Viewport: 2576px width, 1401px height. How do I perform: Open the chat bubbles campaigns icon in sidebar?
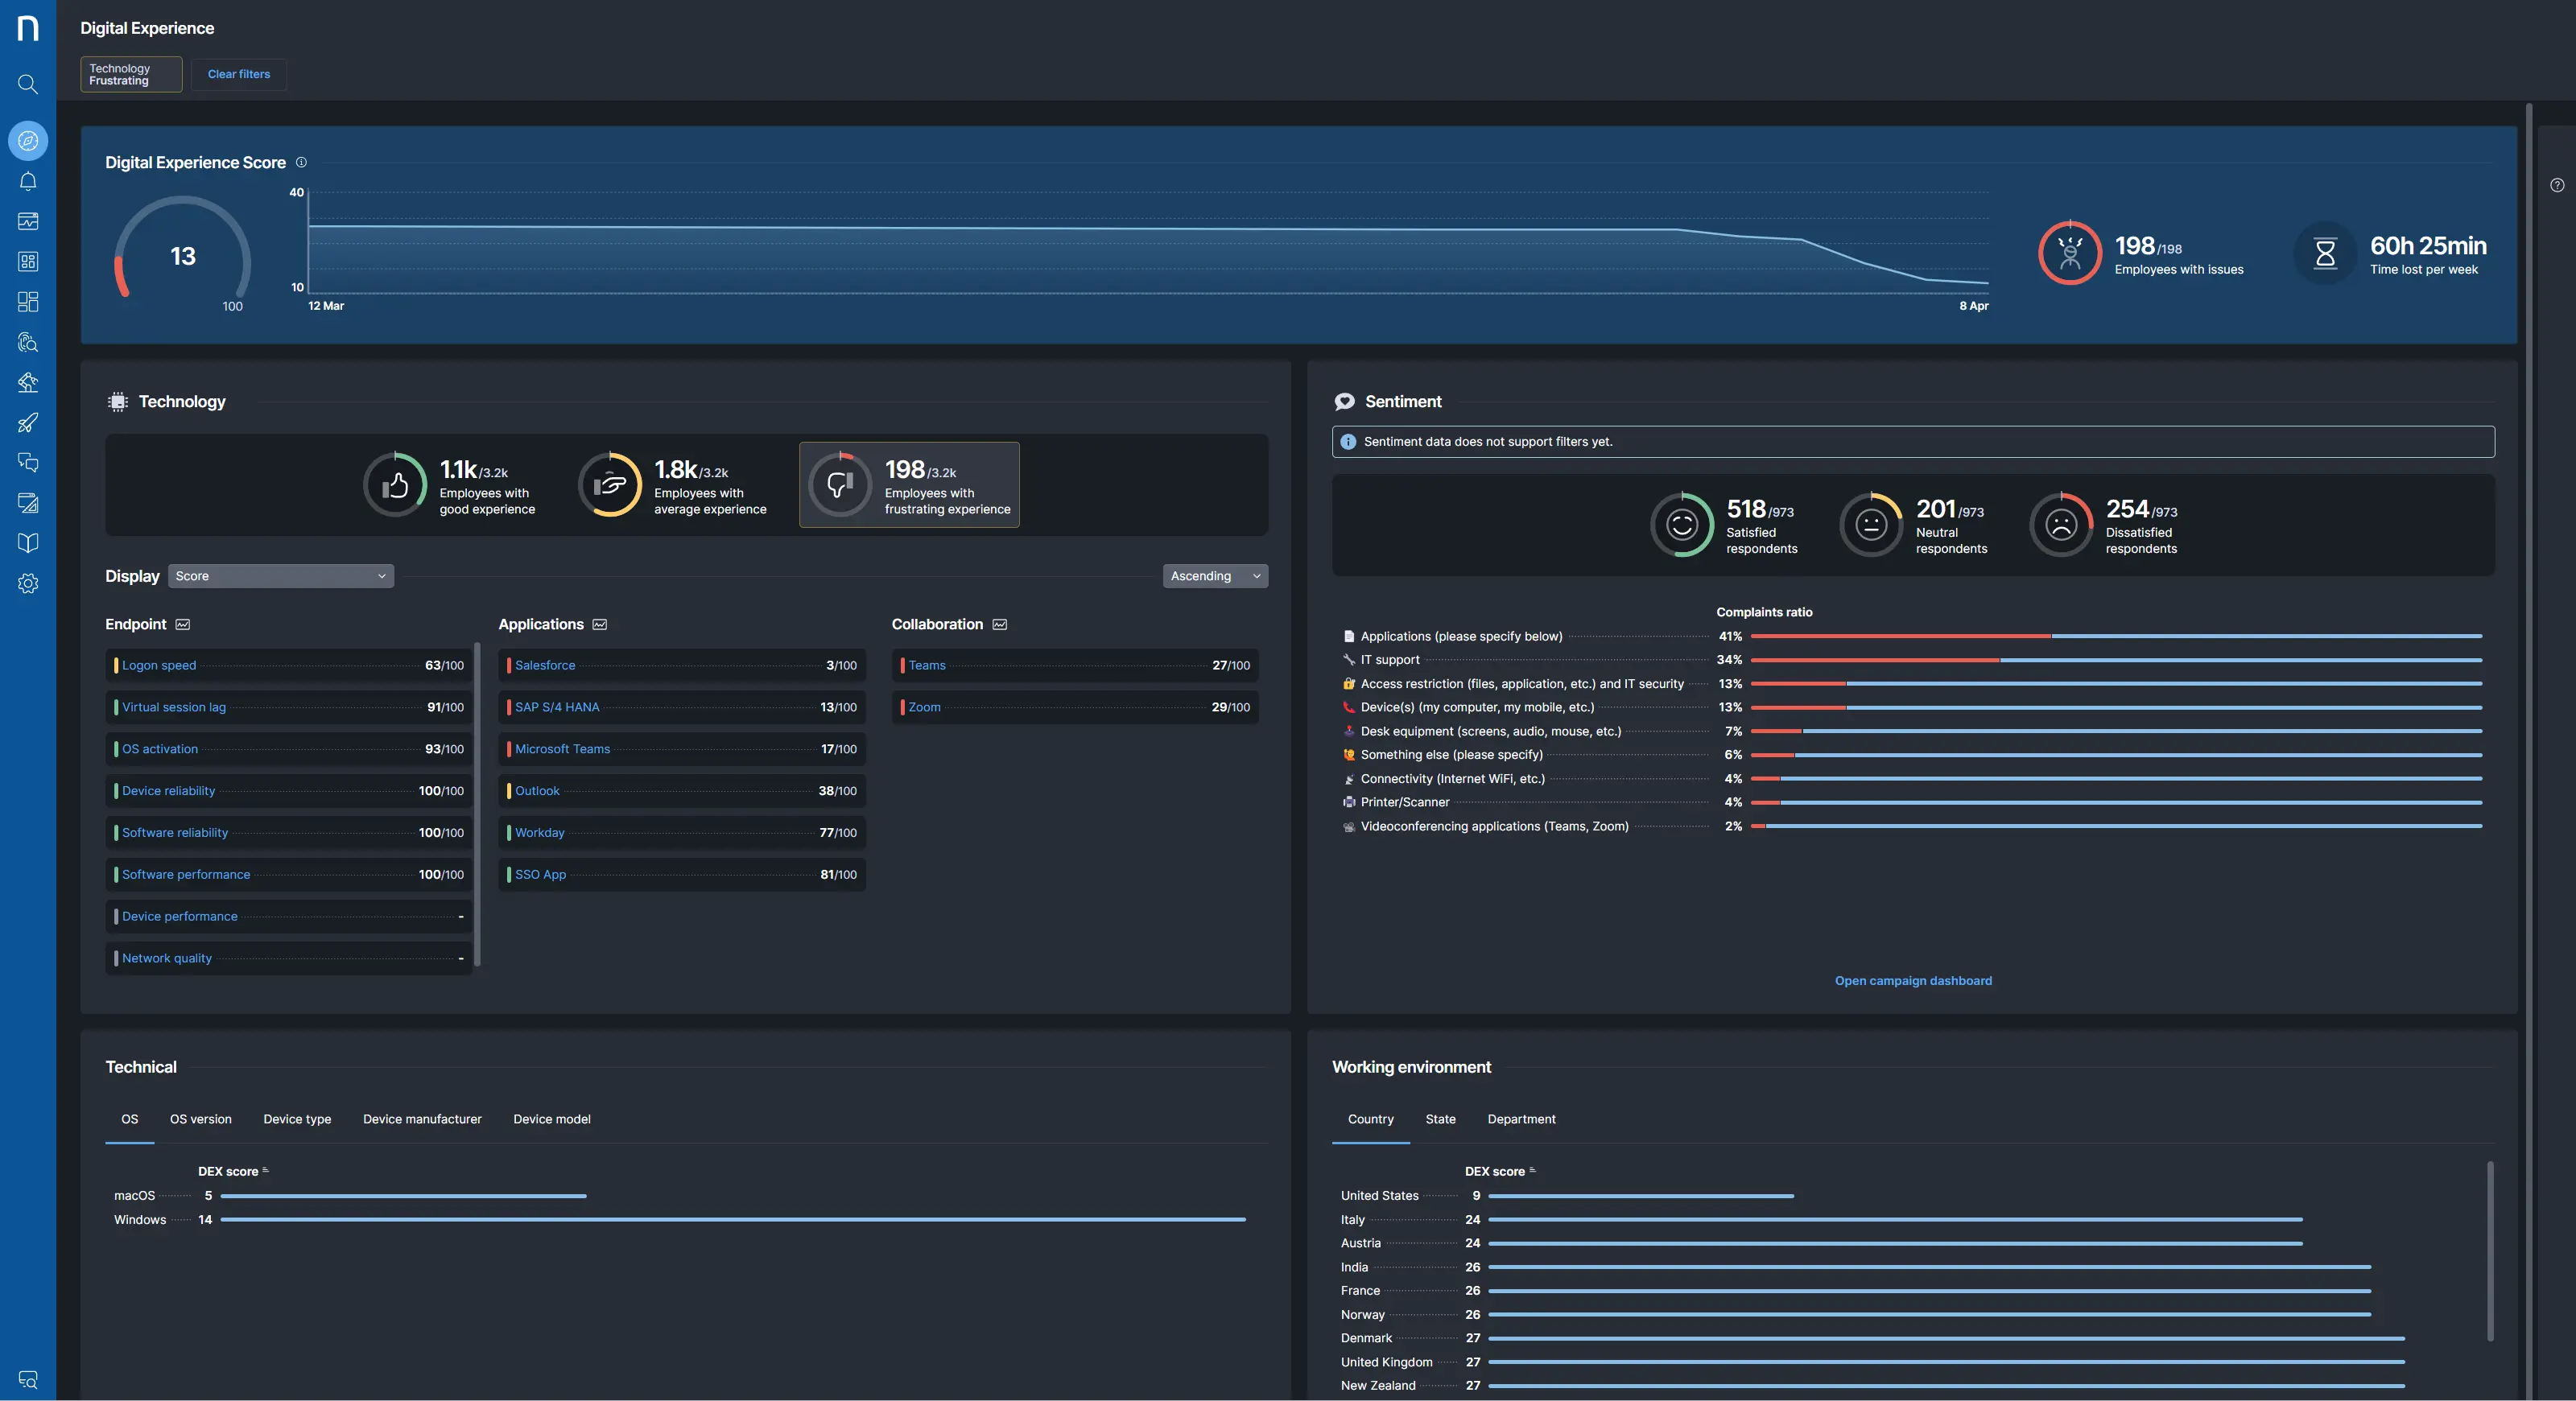tap(28, 463)
